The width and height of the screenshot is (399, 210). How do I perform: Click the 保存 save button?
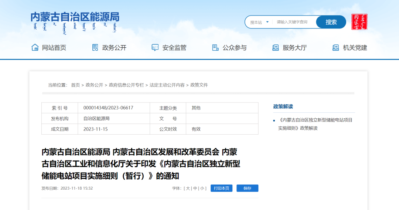coord(247,188)
